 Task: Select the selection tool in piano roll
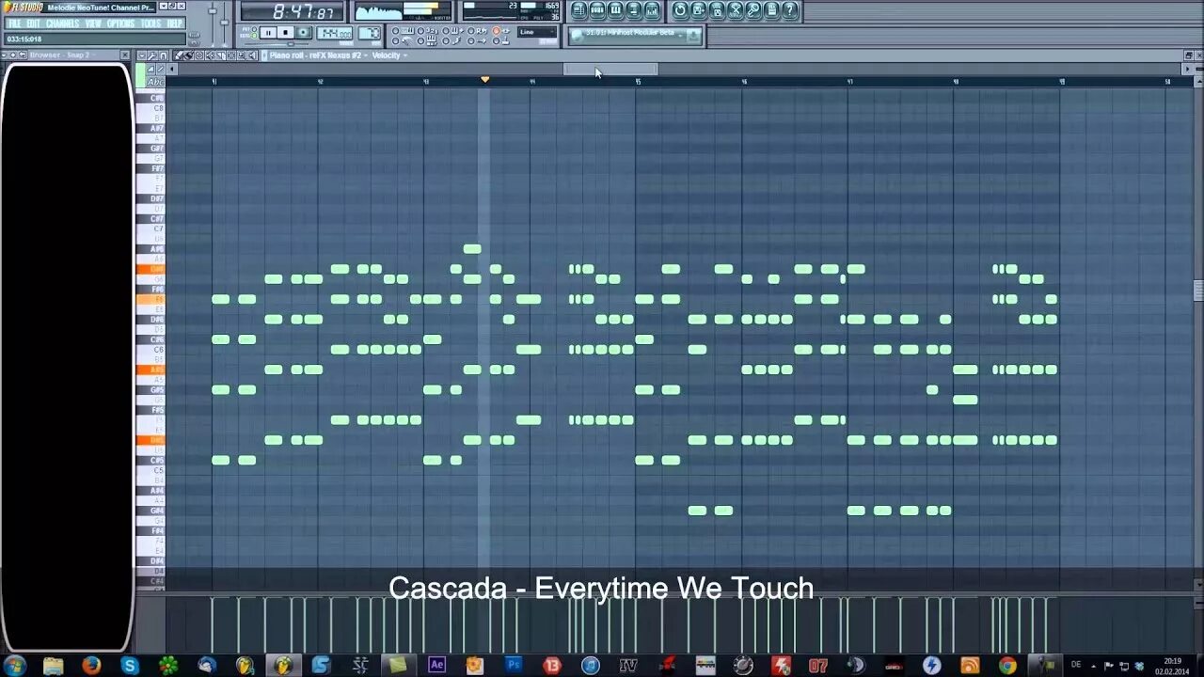[231, 55]
